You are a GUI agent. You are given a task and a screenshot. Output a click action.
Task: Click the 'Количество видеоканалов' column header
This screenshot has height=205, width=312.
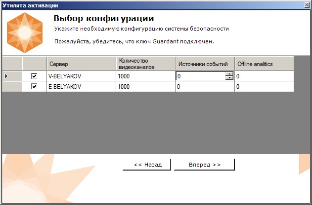145,64
